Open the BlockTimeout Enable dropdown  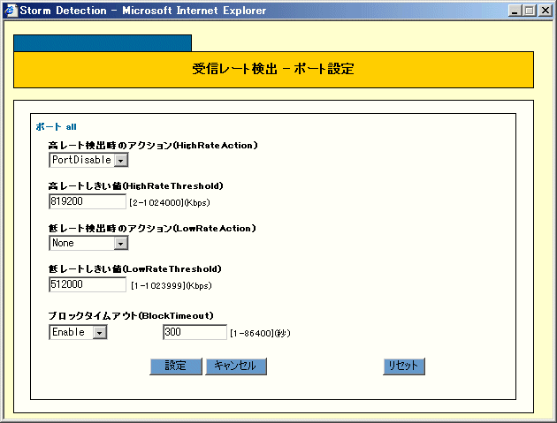(100, 332)
